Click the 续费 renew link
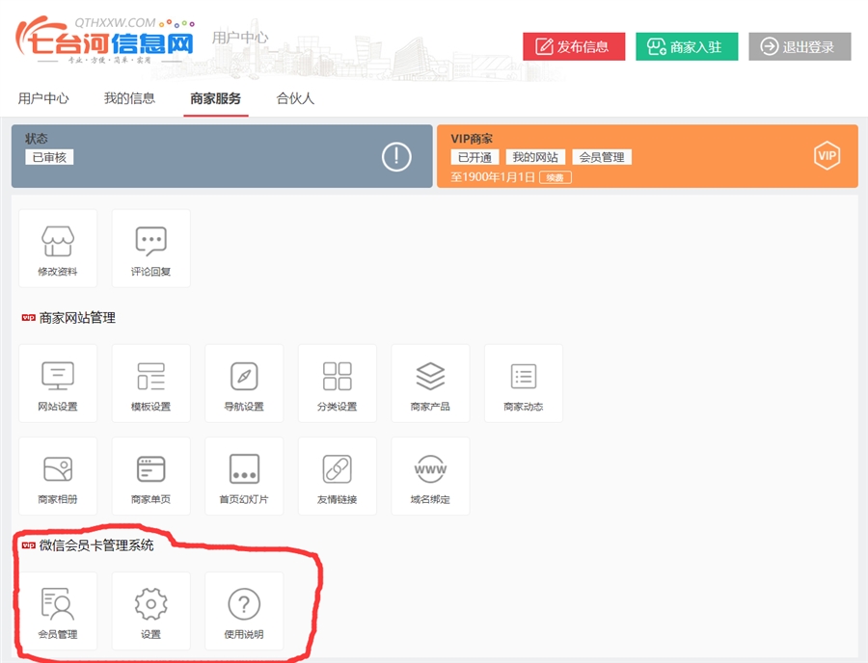 click(556, 177)
